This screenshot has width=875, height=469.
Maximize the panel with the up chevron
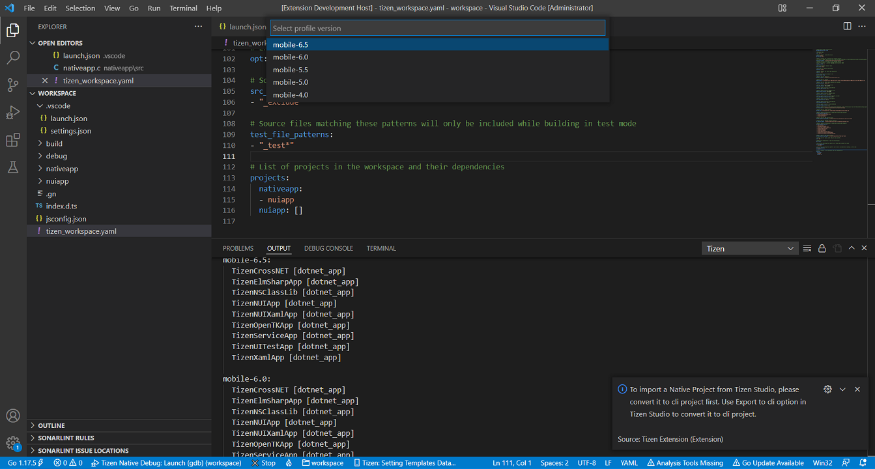(x=852, y=248)
